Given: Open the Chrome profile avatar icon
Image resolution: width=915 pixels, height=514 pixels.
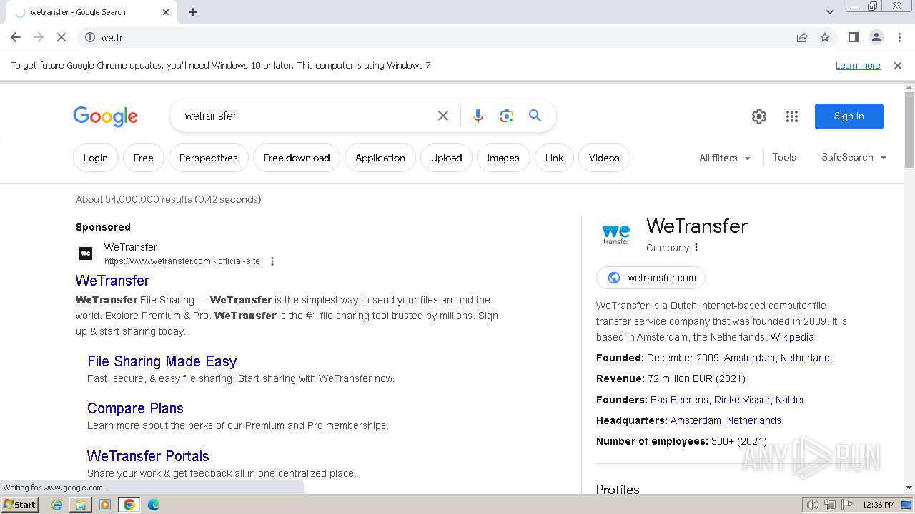Looking at the screenshot, I should point(876,38).
